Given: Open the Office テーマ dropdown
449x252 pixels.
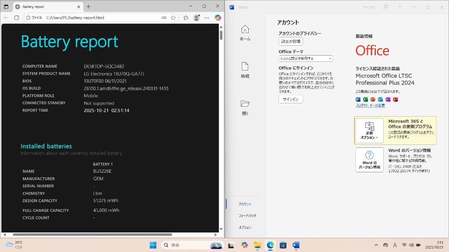Looking at the screenshot, I should tap(306, 58).
